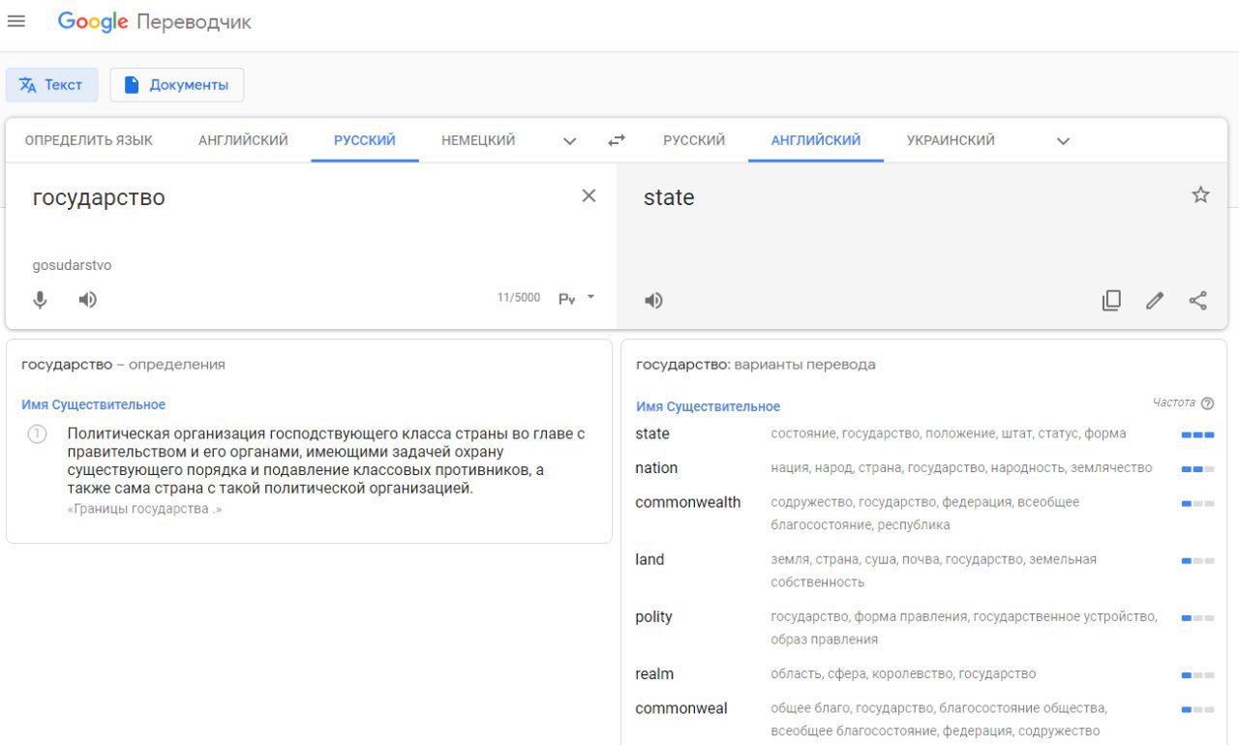Click the Частота label
This screenshot has height=745, width=1239.
tap(1173, 403)
